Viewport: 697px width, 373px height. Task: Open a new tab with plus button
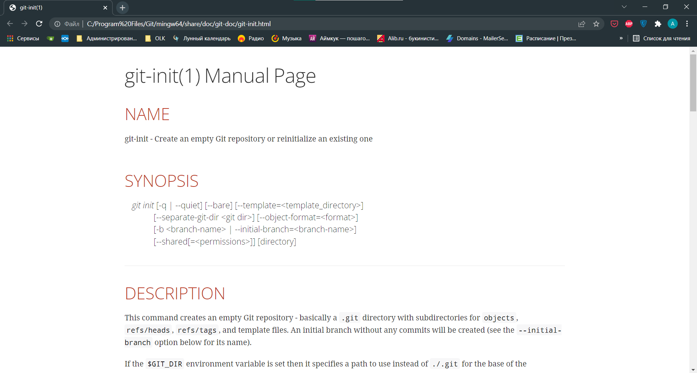pyautogui.click(x=122, y=8)
